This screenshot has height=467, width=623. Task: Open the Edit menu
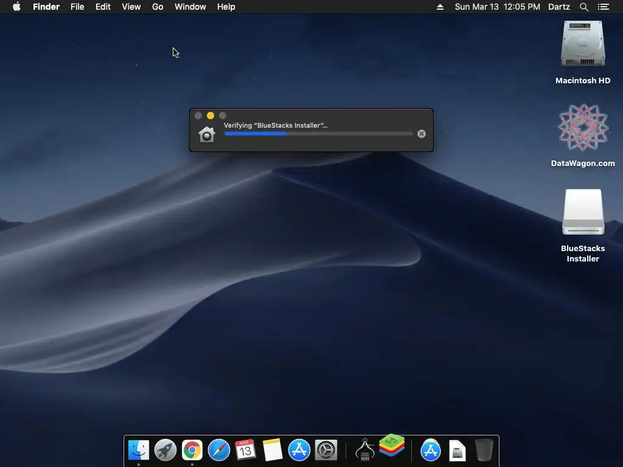103,7
